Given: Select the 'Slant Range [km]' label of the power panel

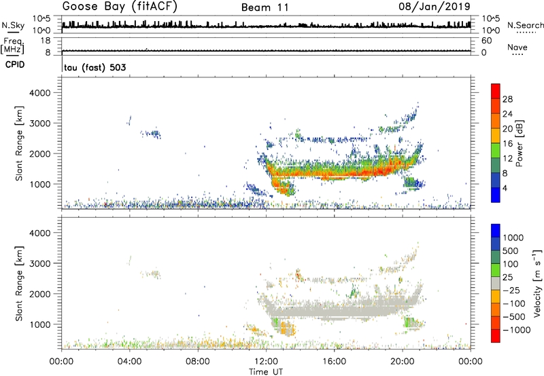Looking at the screenshot, I should click(19, 143).
